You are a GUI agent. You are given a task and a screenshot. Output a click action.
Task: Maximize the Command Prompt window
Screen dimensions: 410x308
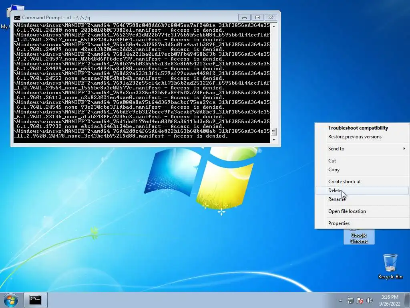coord(257,18)
